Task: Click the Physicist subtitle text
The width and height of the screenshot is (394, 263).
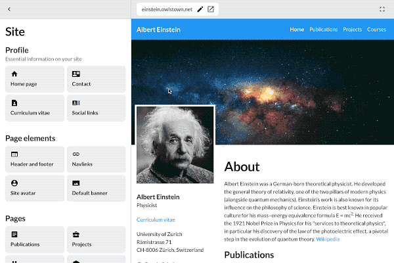Action: [146, 205]
